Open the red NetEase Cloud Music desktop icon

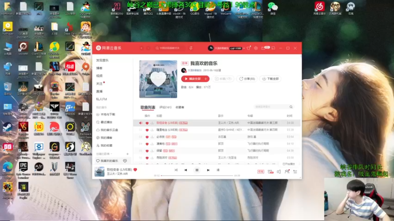tap(320, 8)
